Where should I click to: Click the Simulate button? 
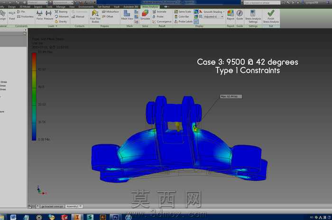coord(145,15)
